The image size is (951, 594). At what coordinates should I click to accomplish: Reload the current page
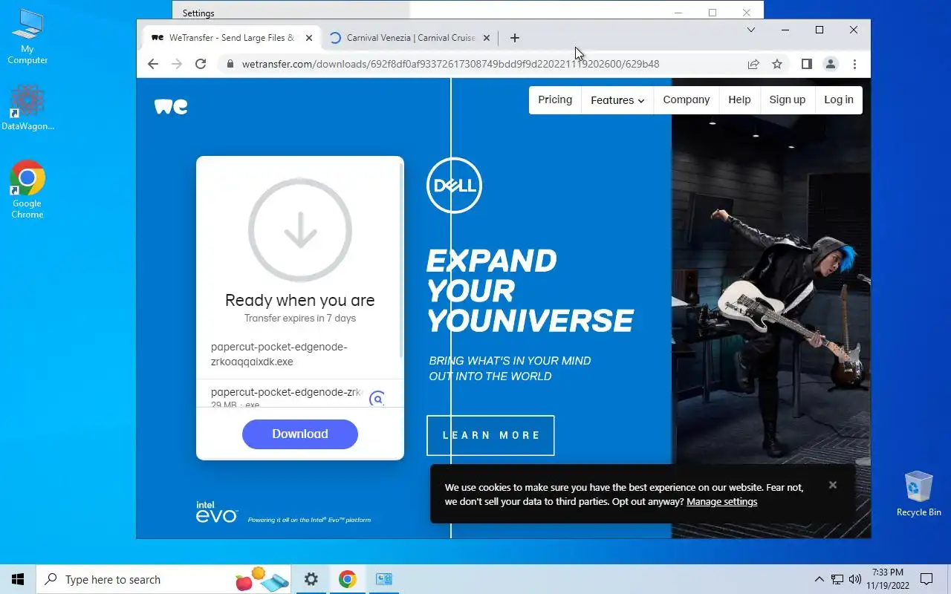(201, 64)
